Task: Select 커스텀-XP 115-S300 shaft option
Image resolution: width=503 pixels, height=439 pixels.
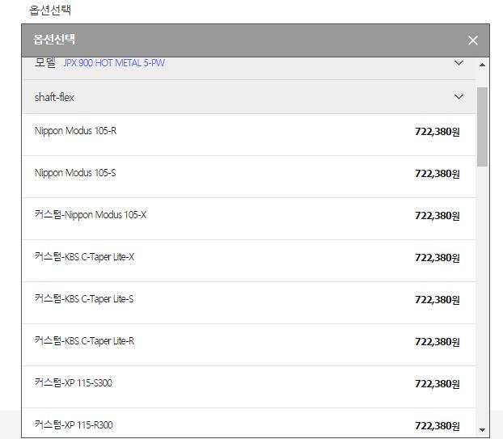Action: click(74, 383)
